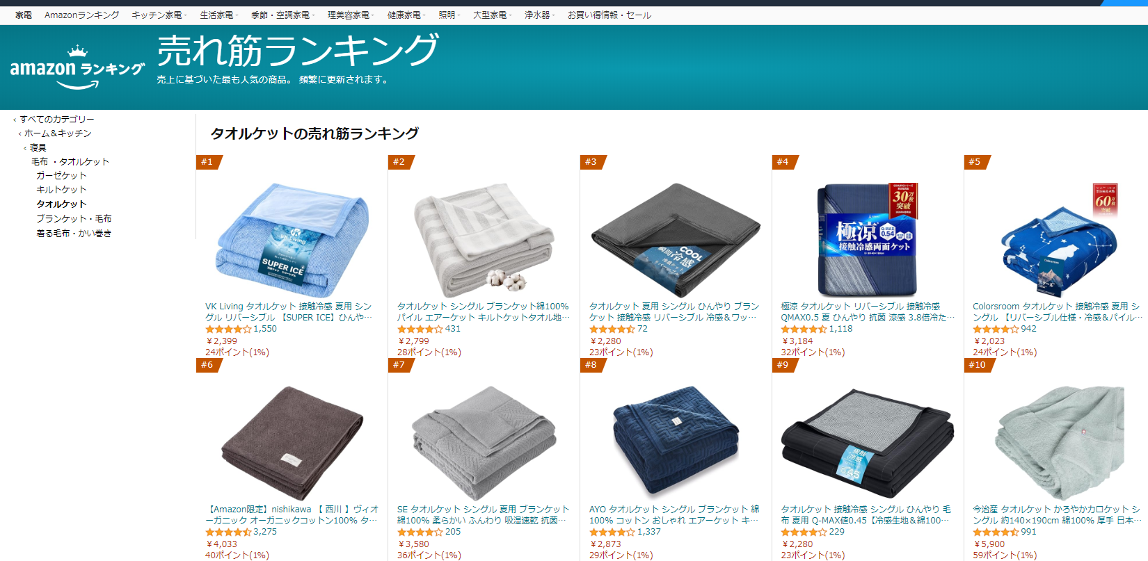The width and height of the screenshot is (1148, 561).
Task: Click the #1 rank badge
Action: pyautogui.click(x=209, y=162)
